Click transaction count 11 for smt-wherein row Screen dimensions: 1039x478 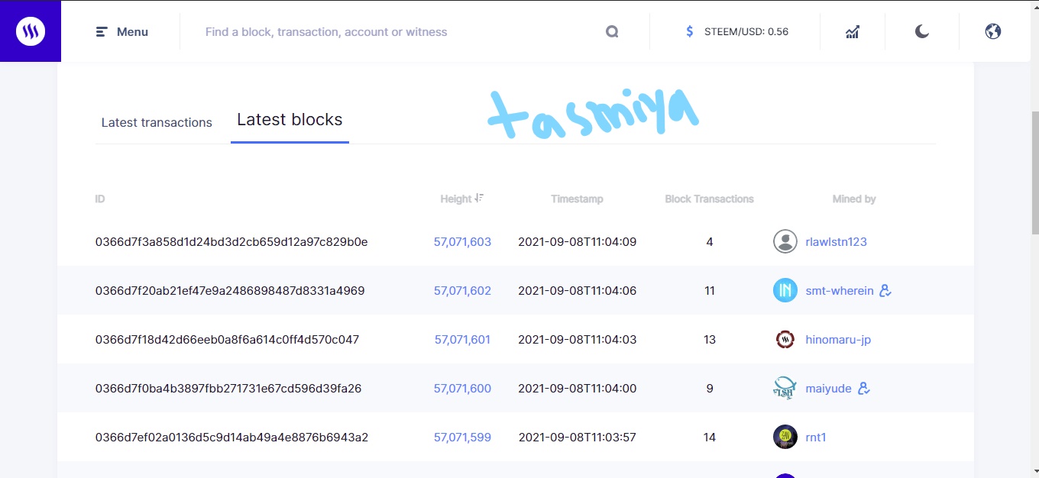tap(710, 291)
